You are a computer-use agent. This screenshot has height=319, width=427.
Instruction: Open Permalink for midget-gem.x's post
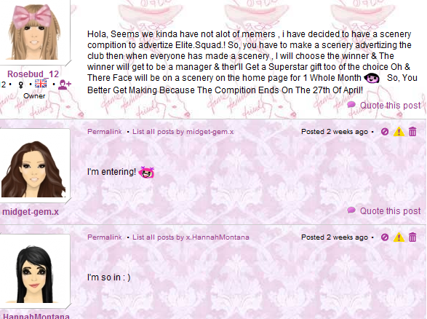(105, 132)
